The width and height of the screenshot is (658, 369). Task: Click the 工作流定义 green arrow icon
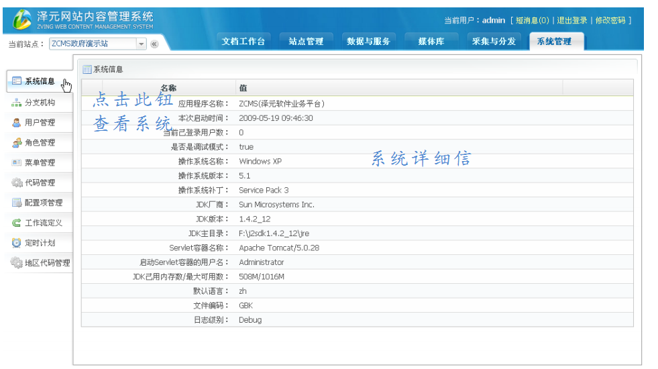tap(16, 223)
